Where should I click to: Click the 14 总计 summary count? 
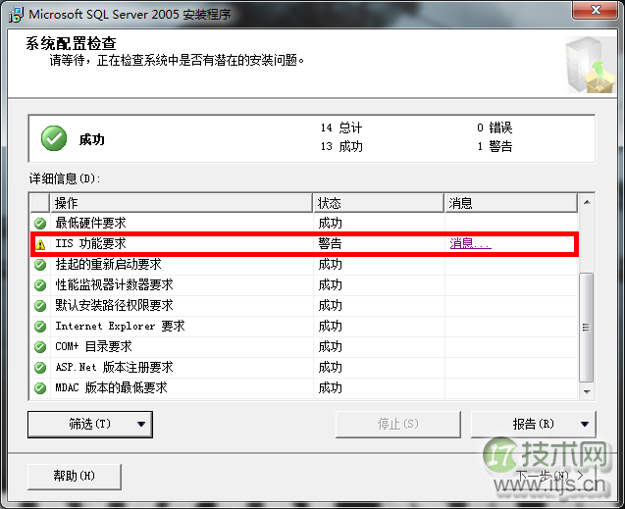click(x=341, y=127)
